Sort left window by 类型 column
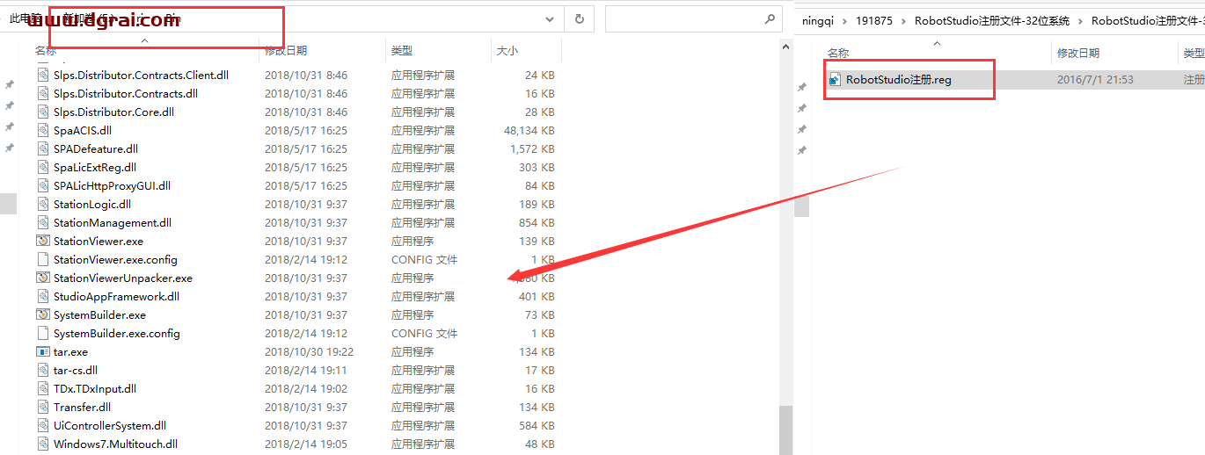Viewport: 1205px width, 455px height. [x=402, y=52]
